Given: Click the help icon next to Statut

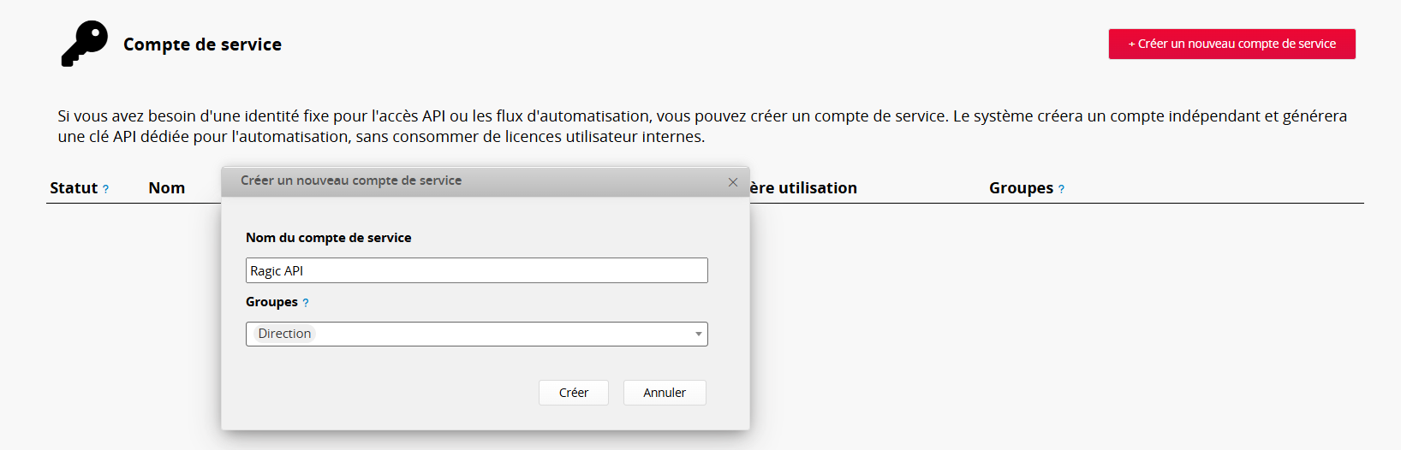Looking at the screenshot, I should [105, 189].
